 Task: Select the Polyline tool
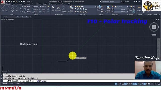7,8
